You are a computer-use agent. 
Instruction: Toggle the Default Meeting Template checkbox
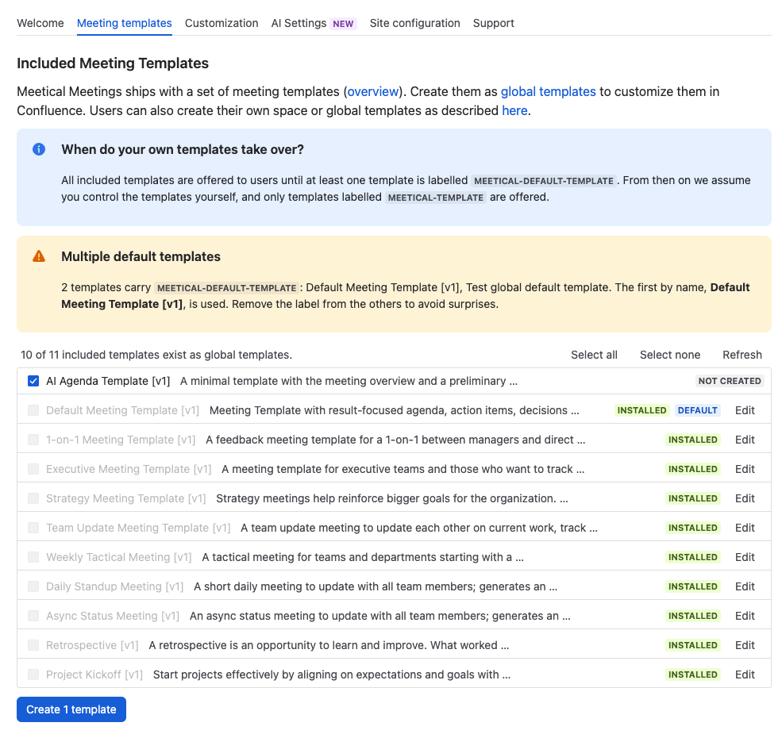click(33, 410)
